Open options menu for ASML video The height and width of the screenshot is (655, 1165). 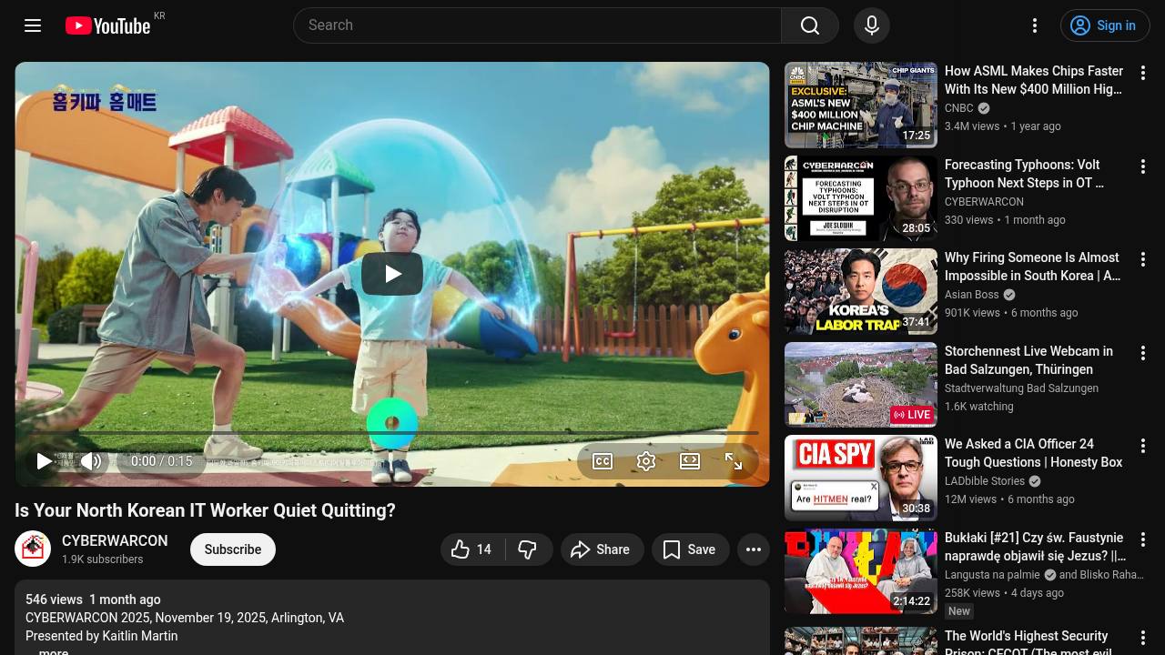(1143, 73)
